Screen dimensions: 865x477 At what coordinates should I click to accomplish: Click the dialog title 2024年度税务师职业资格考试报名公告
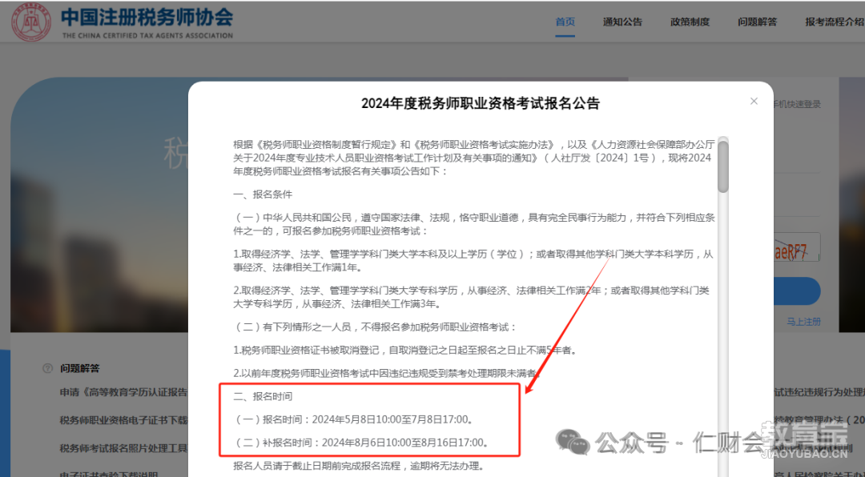481,103
